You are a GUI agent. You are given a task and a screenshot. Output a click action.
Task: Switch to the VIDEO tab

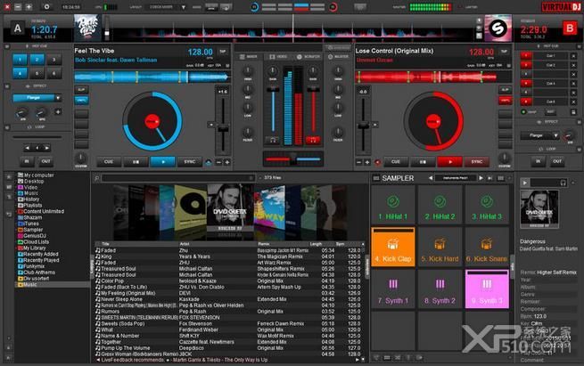(x=278, y=56)
